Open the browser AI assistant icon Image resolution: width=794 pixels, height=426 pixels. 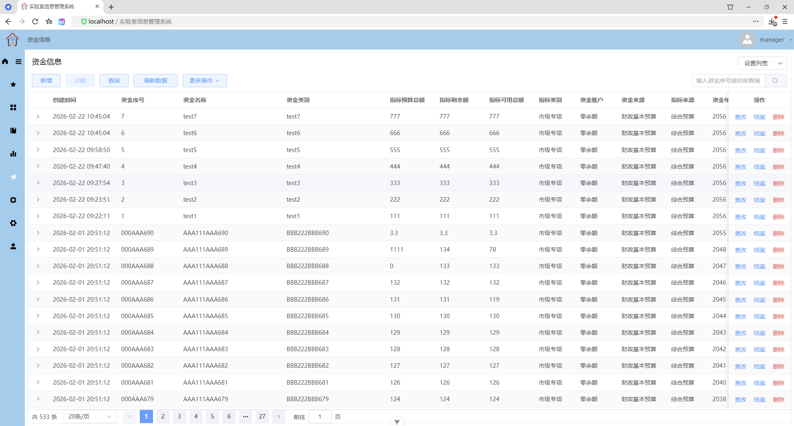click(x=62, y=21)
